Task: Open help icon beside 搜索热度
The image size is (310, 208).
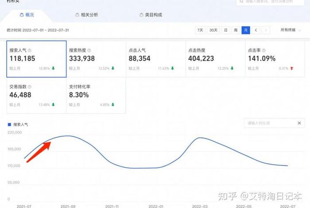Action: 89,50
